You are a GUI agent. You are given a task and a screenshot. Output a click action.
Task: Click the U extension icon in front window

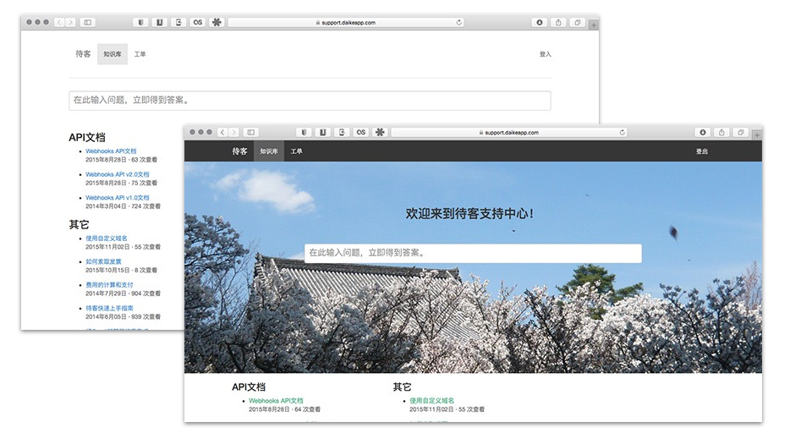point(323,133)
